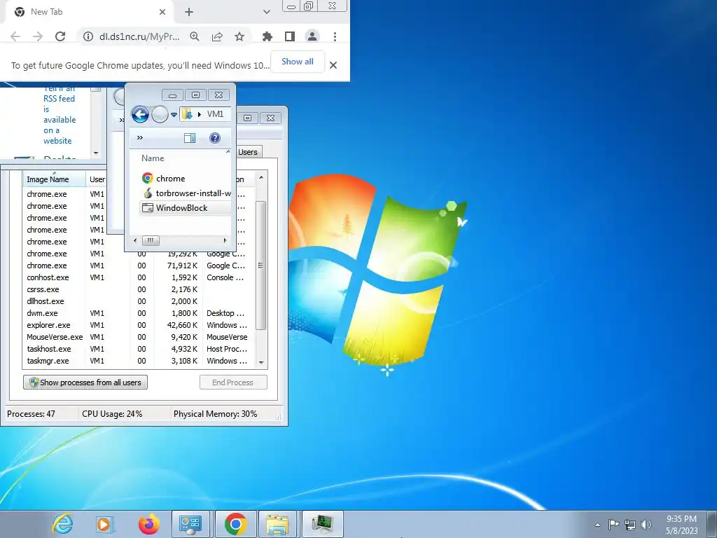Click Explorer horizontal scrollbar right arrow
The width and height of the screenshot is (717, 538).
[x=225, y=240]
